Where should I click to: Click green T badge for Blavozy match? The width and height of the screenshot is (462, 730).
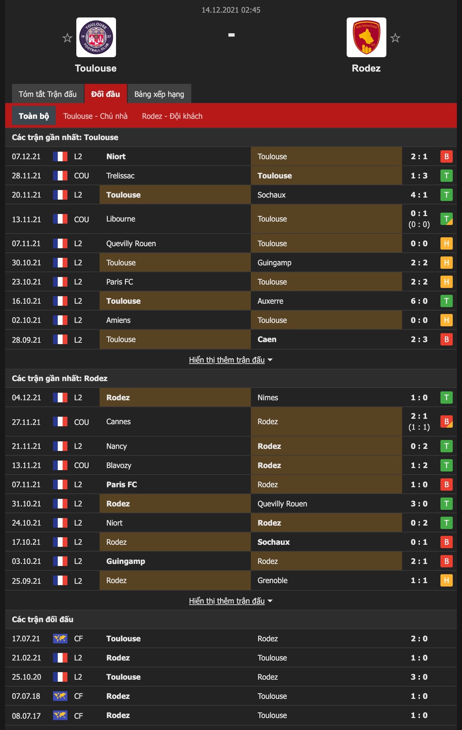[446, 465]
